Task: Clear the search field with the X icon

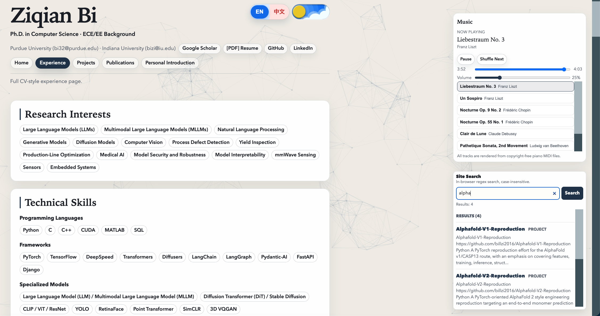Action: (x=555, y=193)
